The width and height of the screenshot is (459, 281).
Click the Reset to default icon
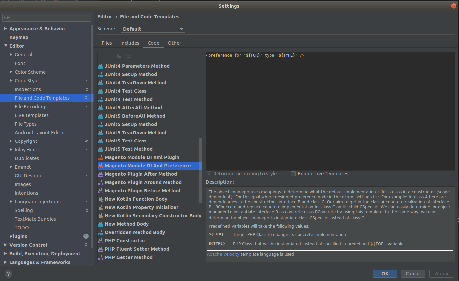tap(128, 56)
